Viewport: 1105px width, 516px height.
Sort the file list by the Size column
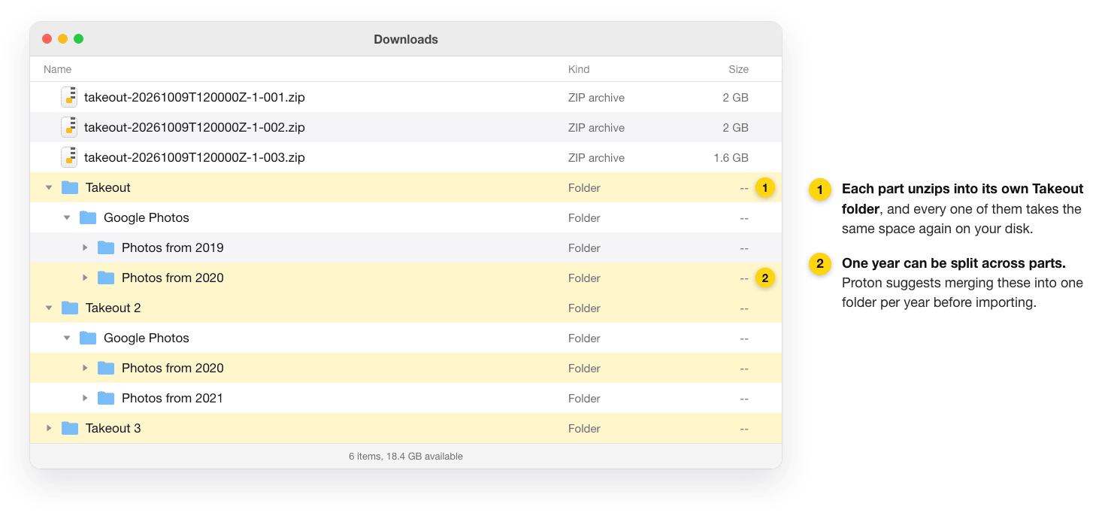coord(738,69)
